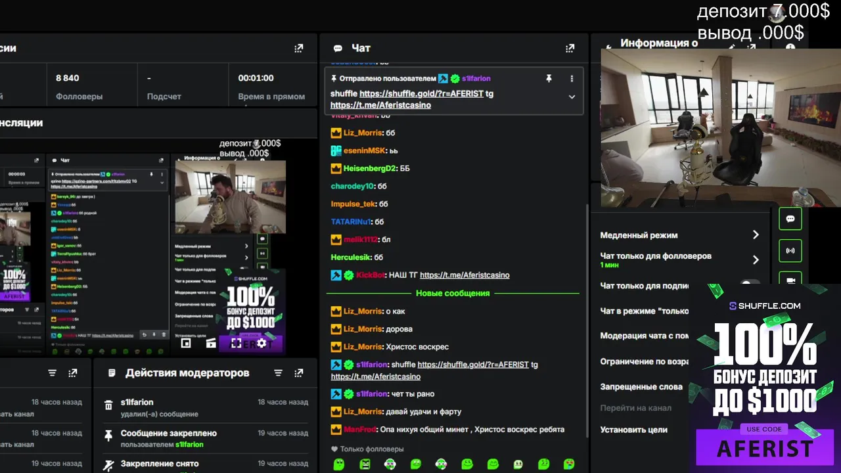The height and width of the screenshot is (473, 841).
Task: Click ManFred's Христос воскрес ребята message
Action: [448, 430]
